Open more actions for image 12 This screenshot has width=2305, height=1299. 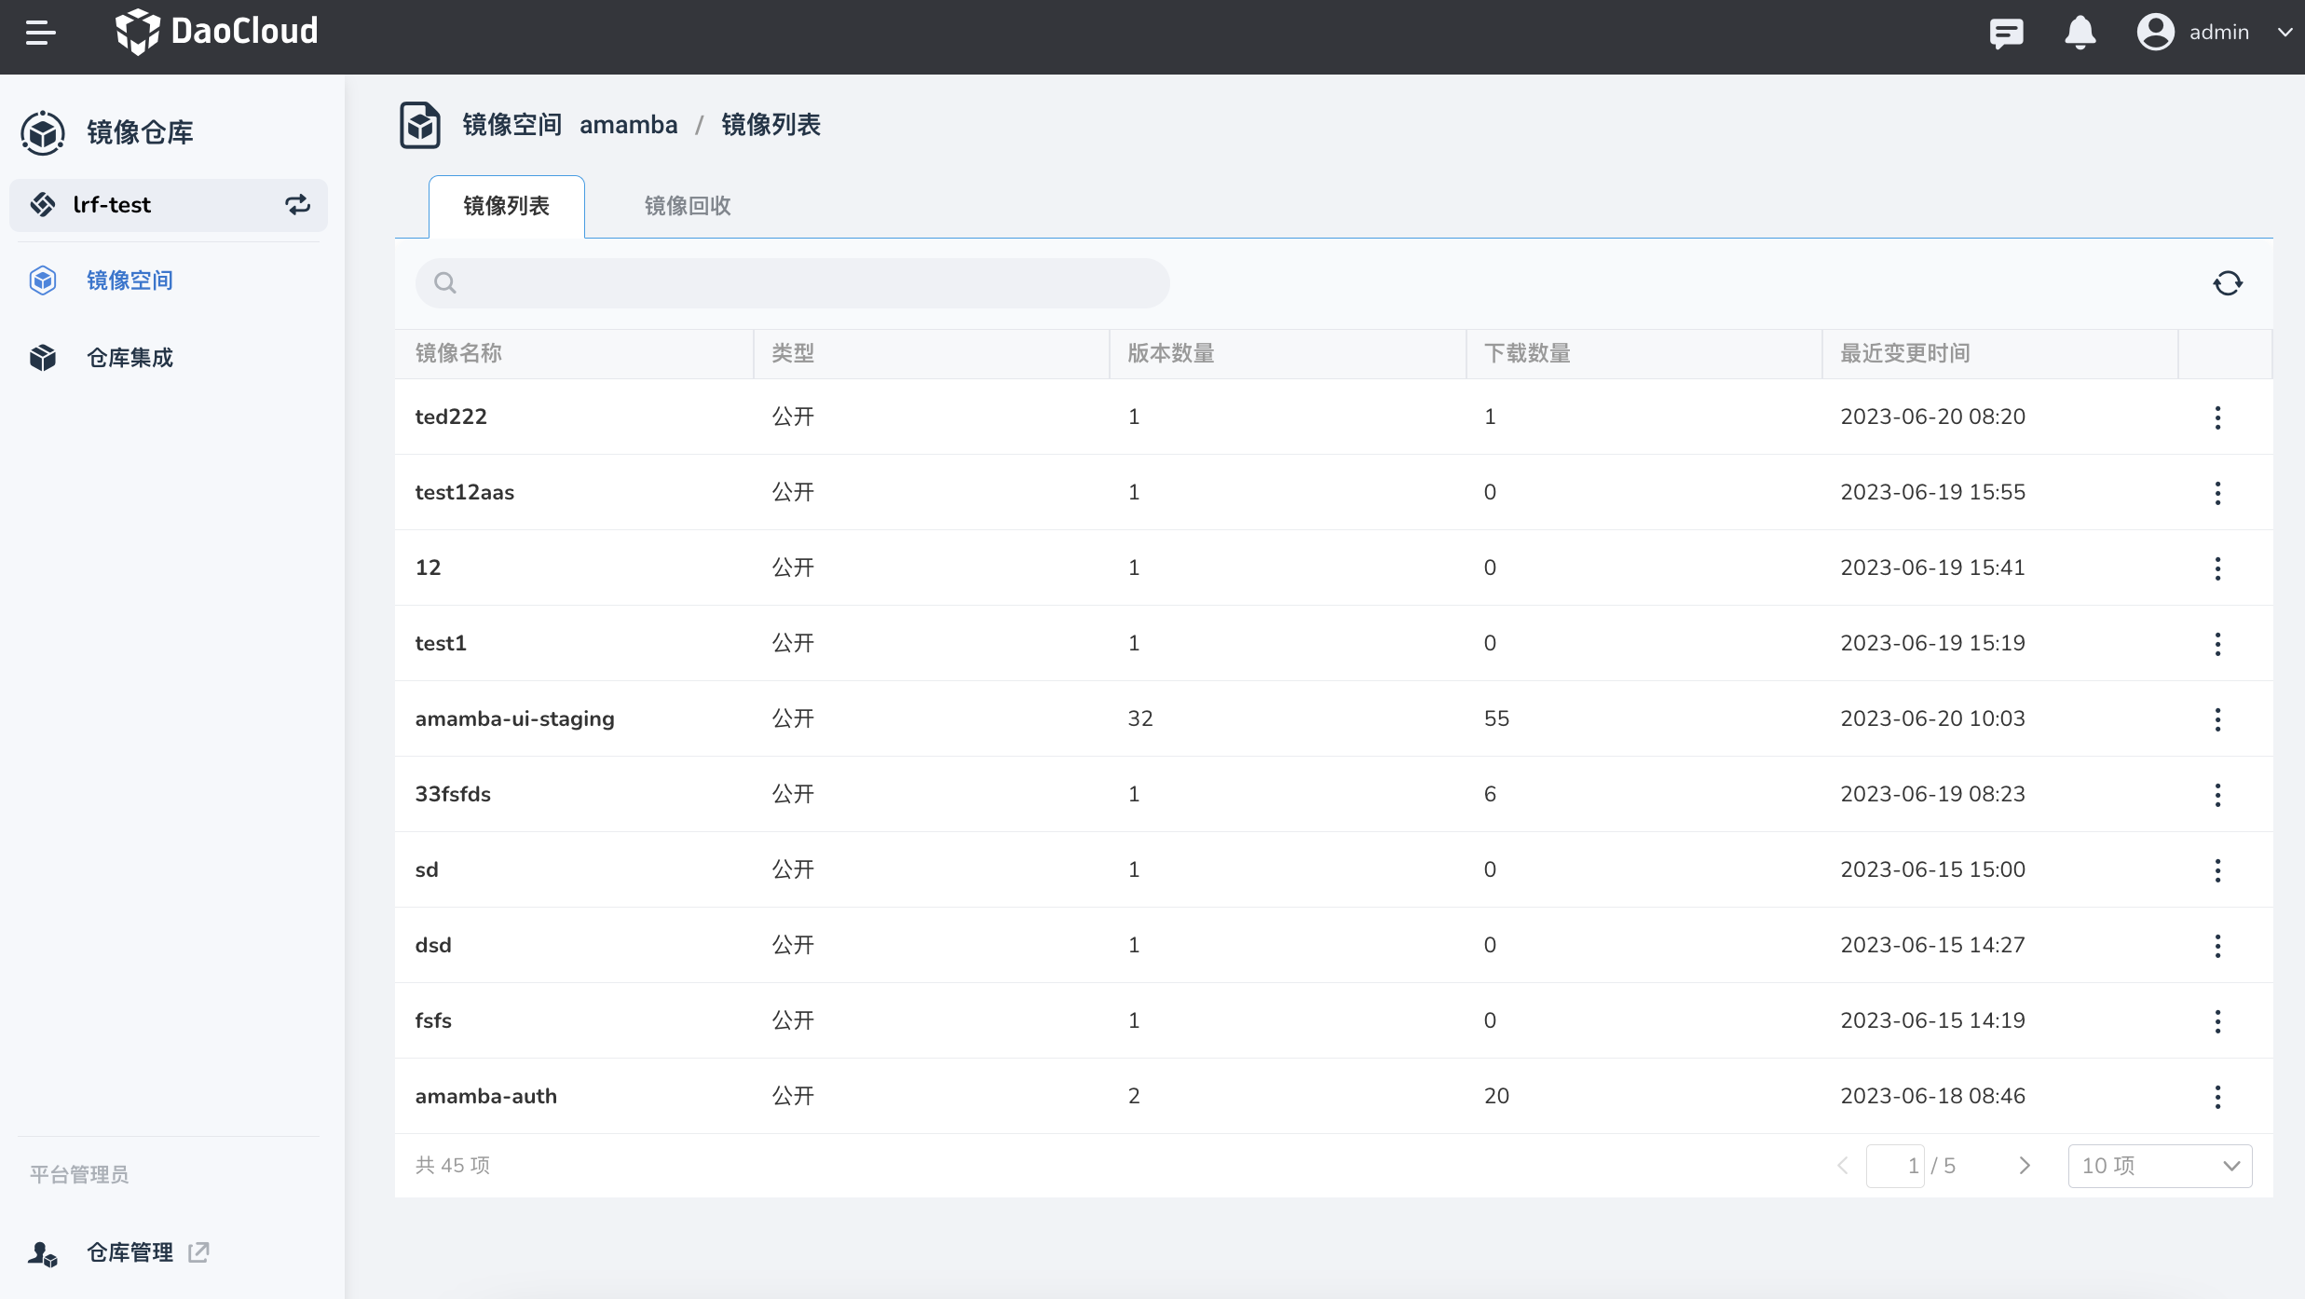(x=2217, y=568)
